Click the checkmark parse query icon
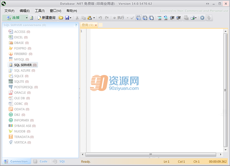 coord(132,18)
